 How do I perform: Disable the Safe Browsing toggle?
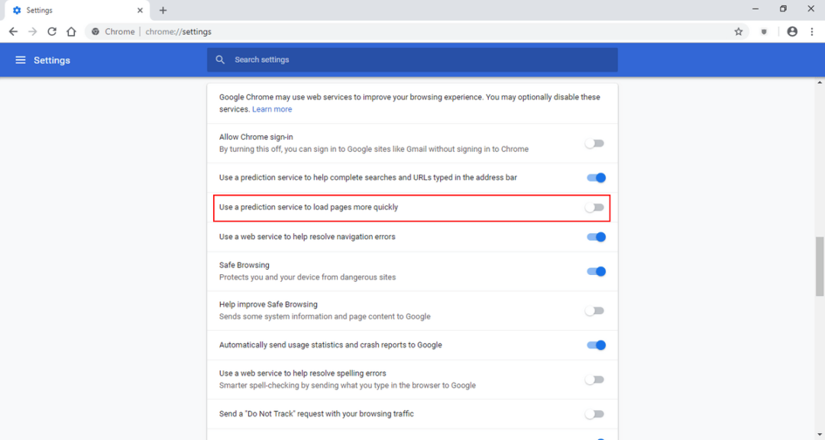[x=596, y=271]
